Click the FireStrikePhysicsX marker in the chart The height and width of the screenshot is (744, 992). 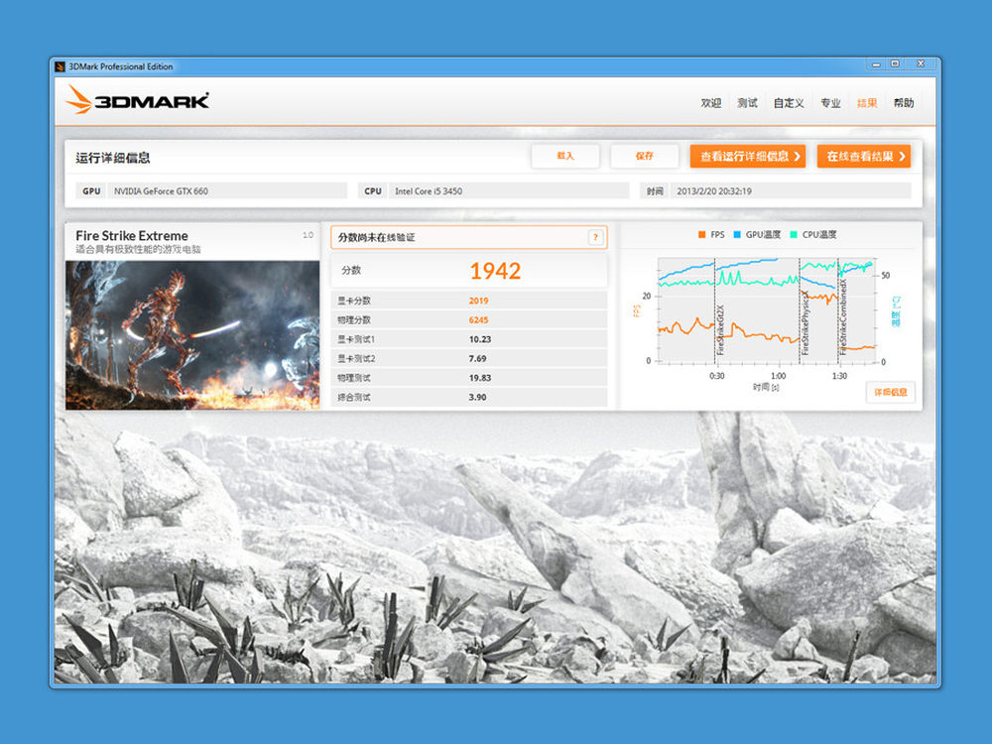(x=806, y=322)
